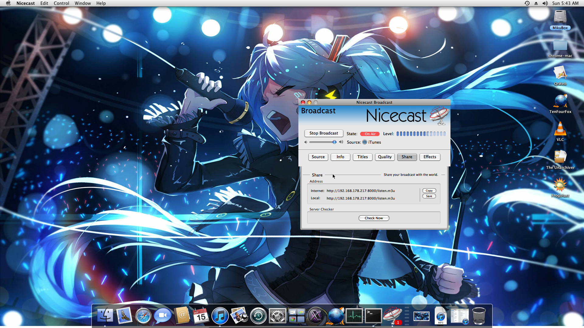Select the Share tab
Viewport: 584px width, 328px height.
coord(407,157)
